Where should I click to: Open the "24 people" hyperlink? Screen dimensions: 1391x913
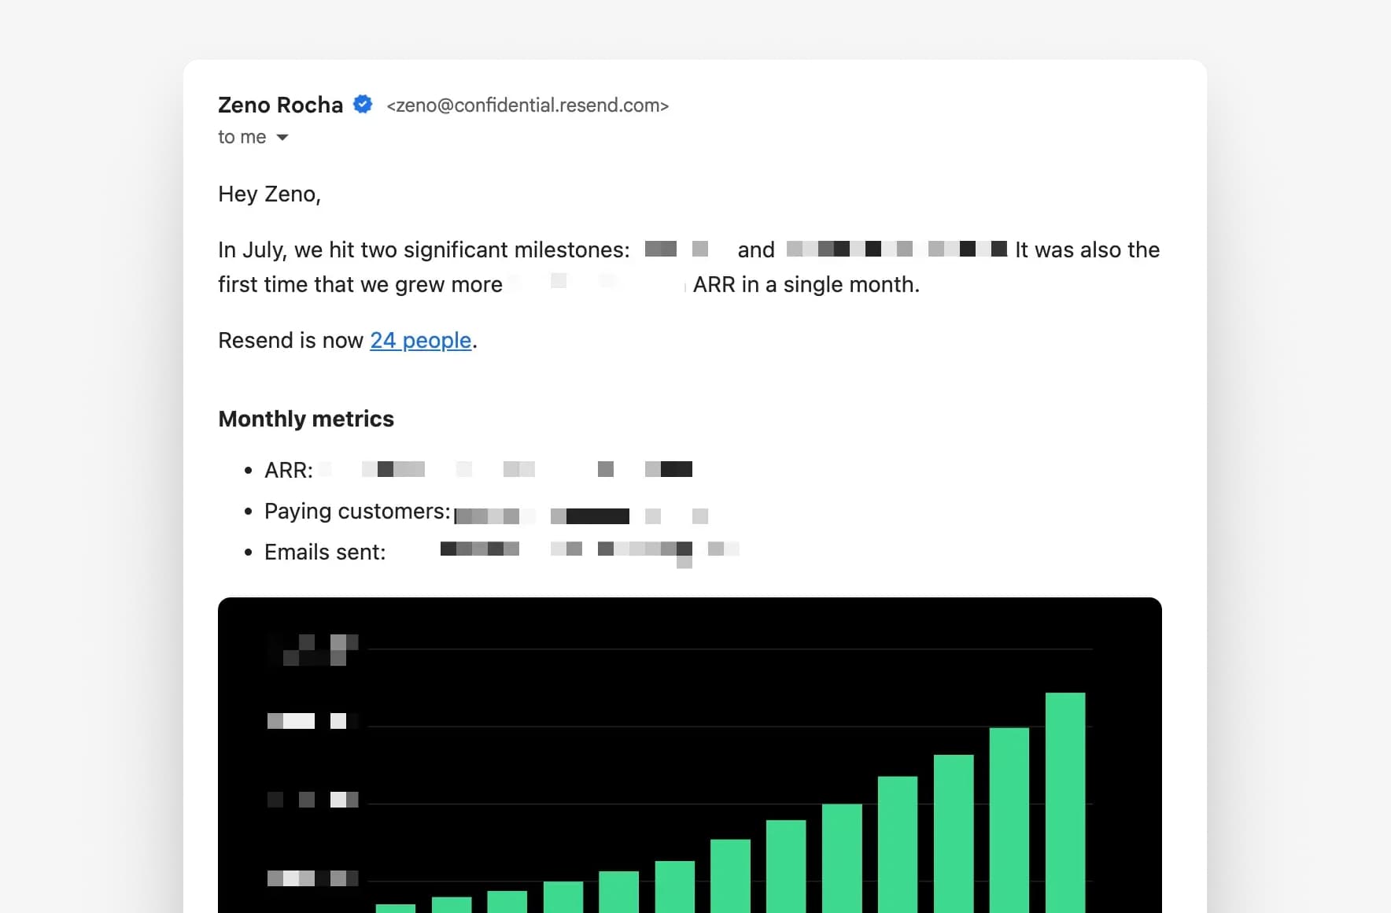click(421, 340)
